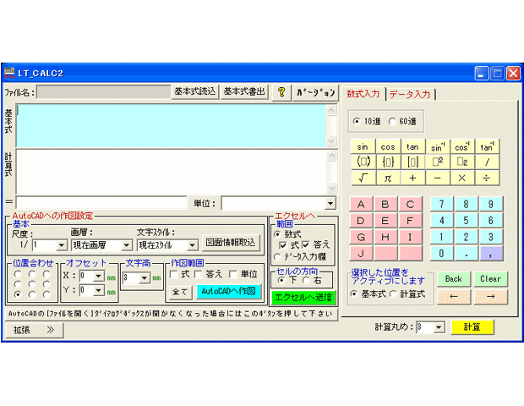Insert pi using the π key
The image size is (524, 406).
click(x=387, y=178)
